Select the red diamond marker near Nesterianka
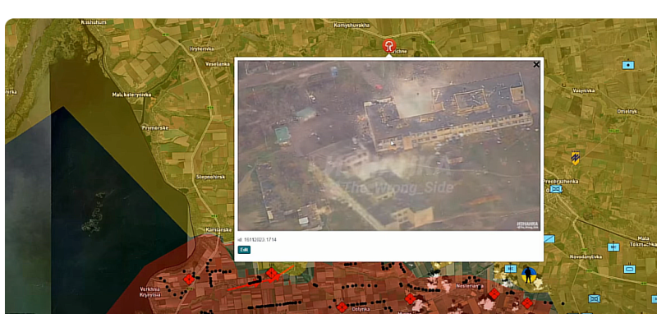Viewport: 657px width, 314px height. 494,293
